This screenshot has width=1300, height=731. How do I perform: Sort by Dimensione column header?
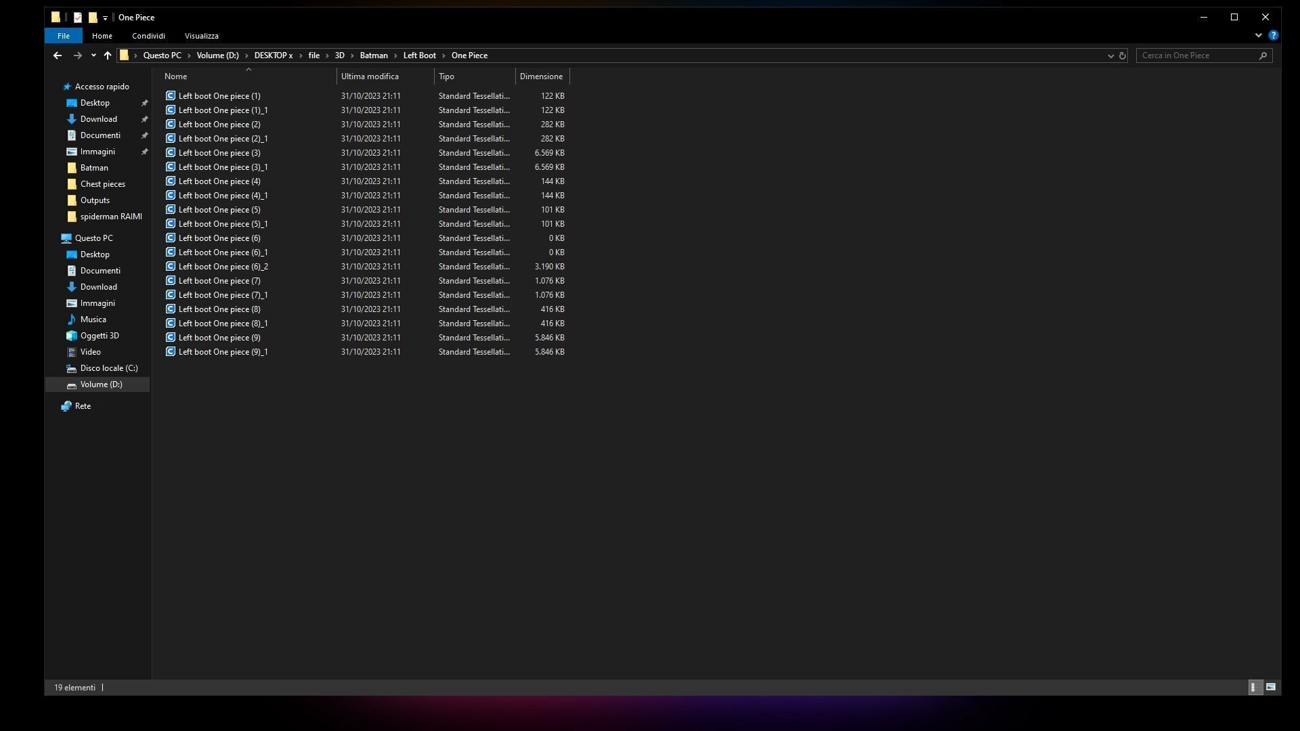point(541,76)
